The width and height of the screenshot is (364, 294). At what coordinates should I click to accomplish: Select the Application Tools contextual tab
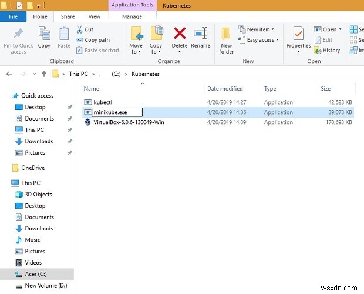pyautogui.click(x=132, y=5)
